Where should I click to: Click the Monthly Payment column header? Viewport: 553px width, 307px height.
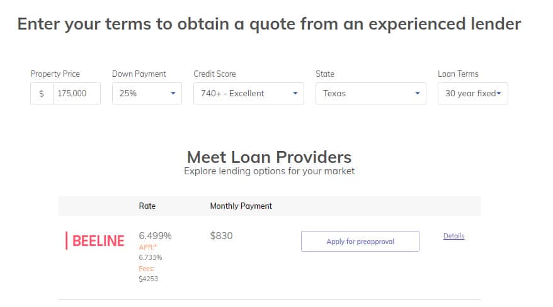click(241, 206)
